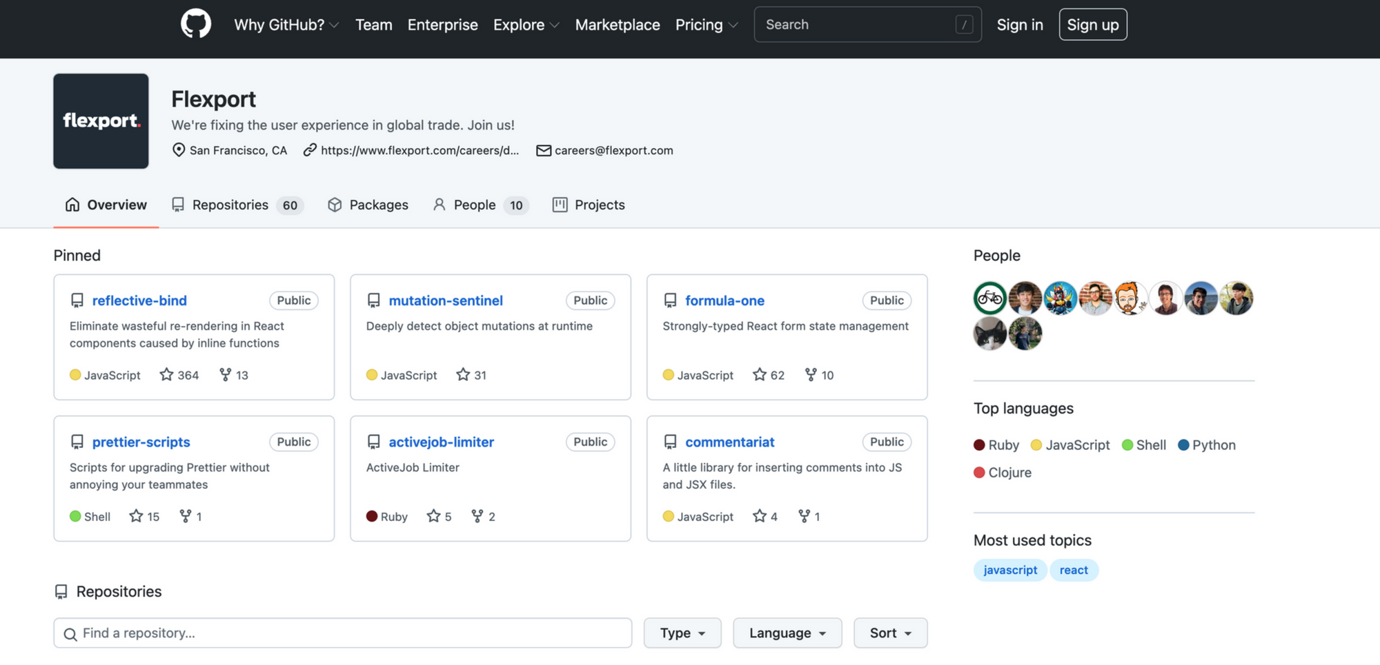Click star count on reflective-bind
The image size is (1380, 665).
pyautogui.click(x=179, y=375)
